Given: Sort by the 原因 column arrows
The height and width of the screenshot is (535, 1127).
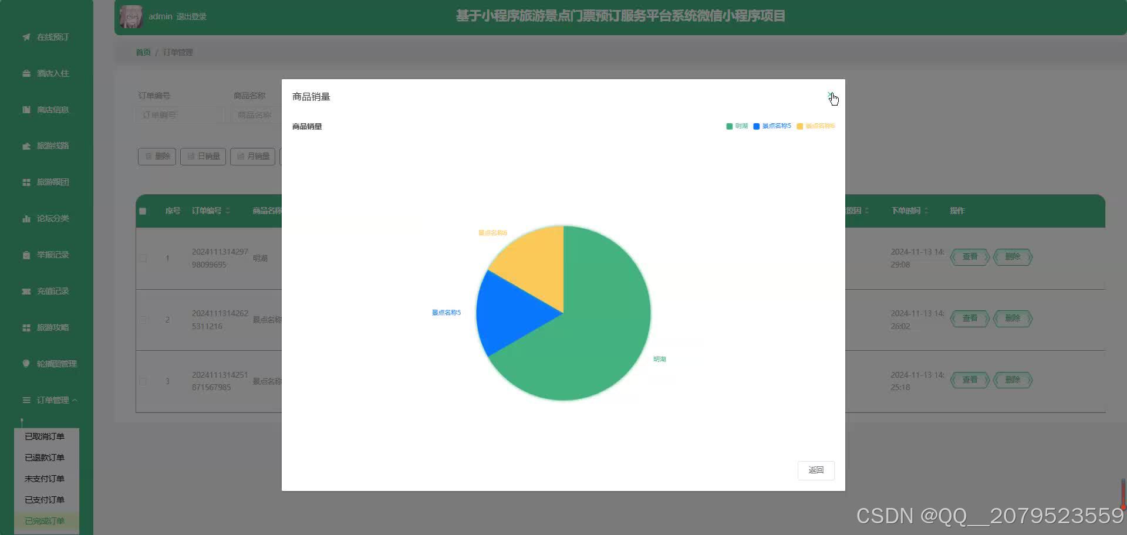Looking at the screenshot, I should click(x=866, y=211).
